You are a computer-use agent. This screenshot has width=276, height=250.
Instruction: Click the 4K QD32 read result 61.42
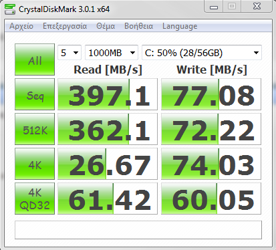108,199
